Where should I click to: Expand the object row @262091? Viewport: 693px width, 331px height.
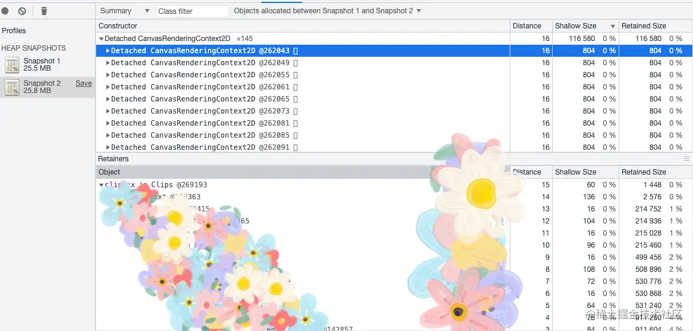click(108, 147)
